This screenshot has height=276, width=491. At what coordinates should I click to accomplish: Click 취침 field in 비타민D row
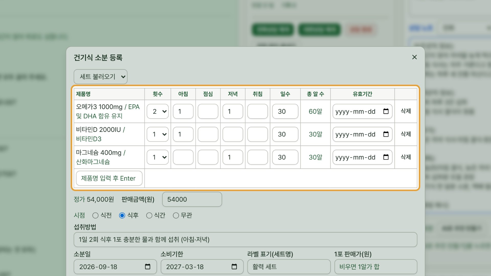(258, 134)
